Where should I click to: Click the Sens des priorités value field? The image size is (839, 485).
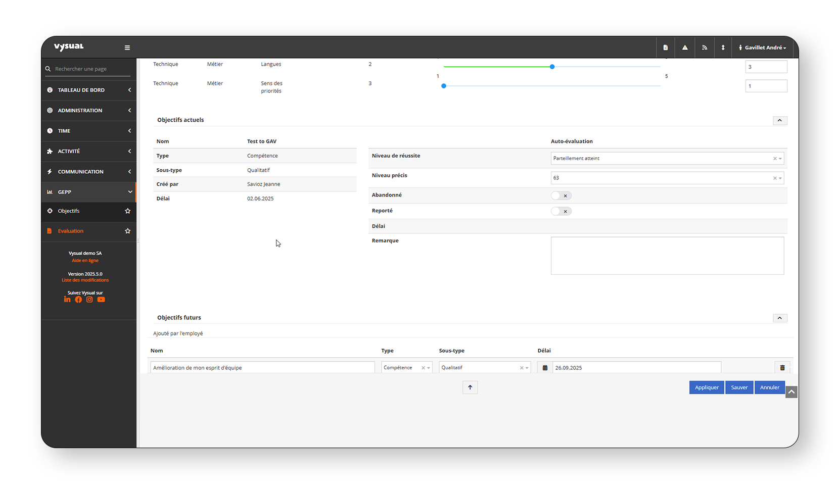pyautogui.click(x=766, y=86)
